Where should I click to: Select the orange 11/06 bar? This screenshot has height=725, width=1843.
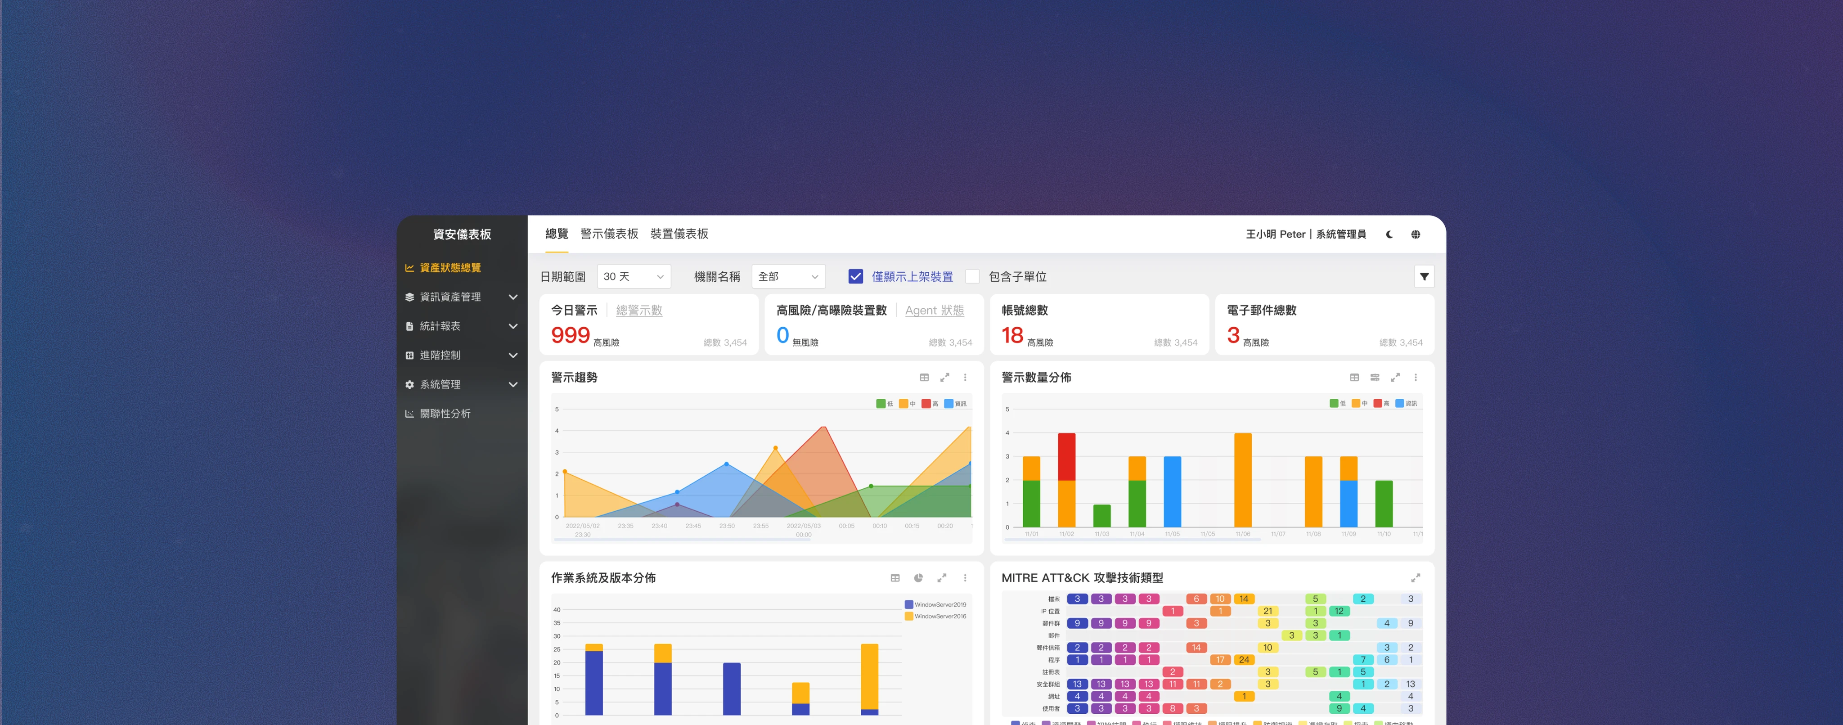[x=1243, y=480]
